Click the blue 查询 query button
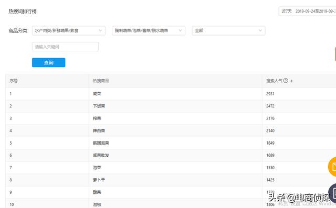 pos(49,62)
